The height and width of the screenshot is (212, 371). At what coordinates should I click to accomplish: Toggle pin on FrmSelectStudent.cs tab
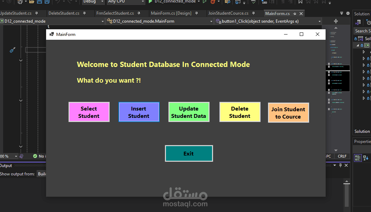click(x=139, y=13)
